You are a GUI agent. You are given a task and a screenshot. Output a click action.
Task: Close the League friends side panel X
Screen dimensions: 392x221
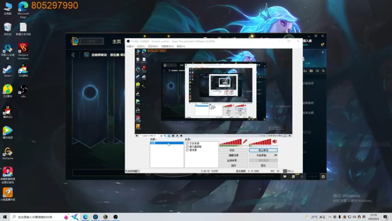click(323, 52)
